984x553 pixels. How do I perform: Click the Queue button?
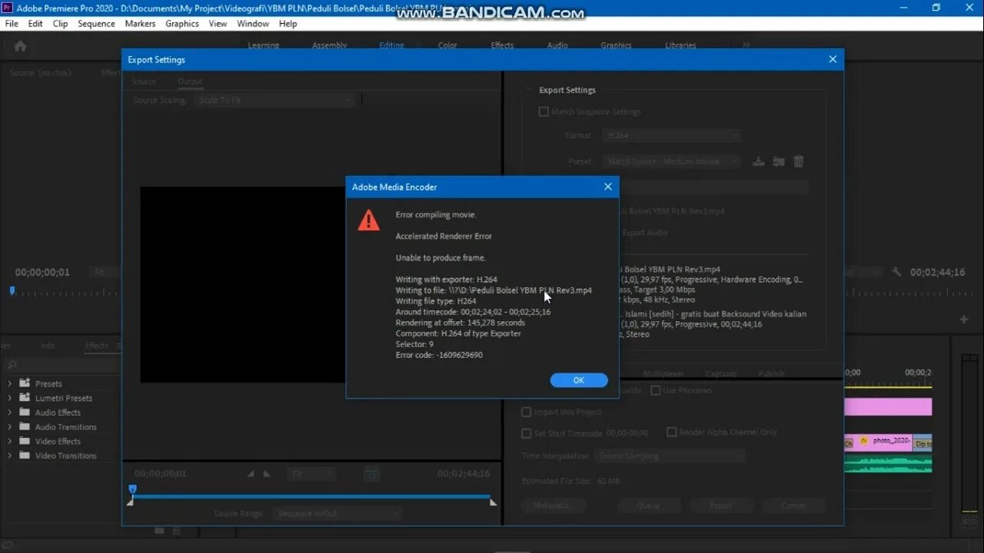(x=648, y=505)
